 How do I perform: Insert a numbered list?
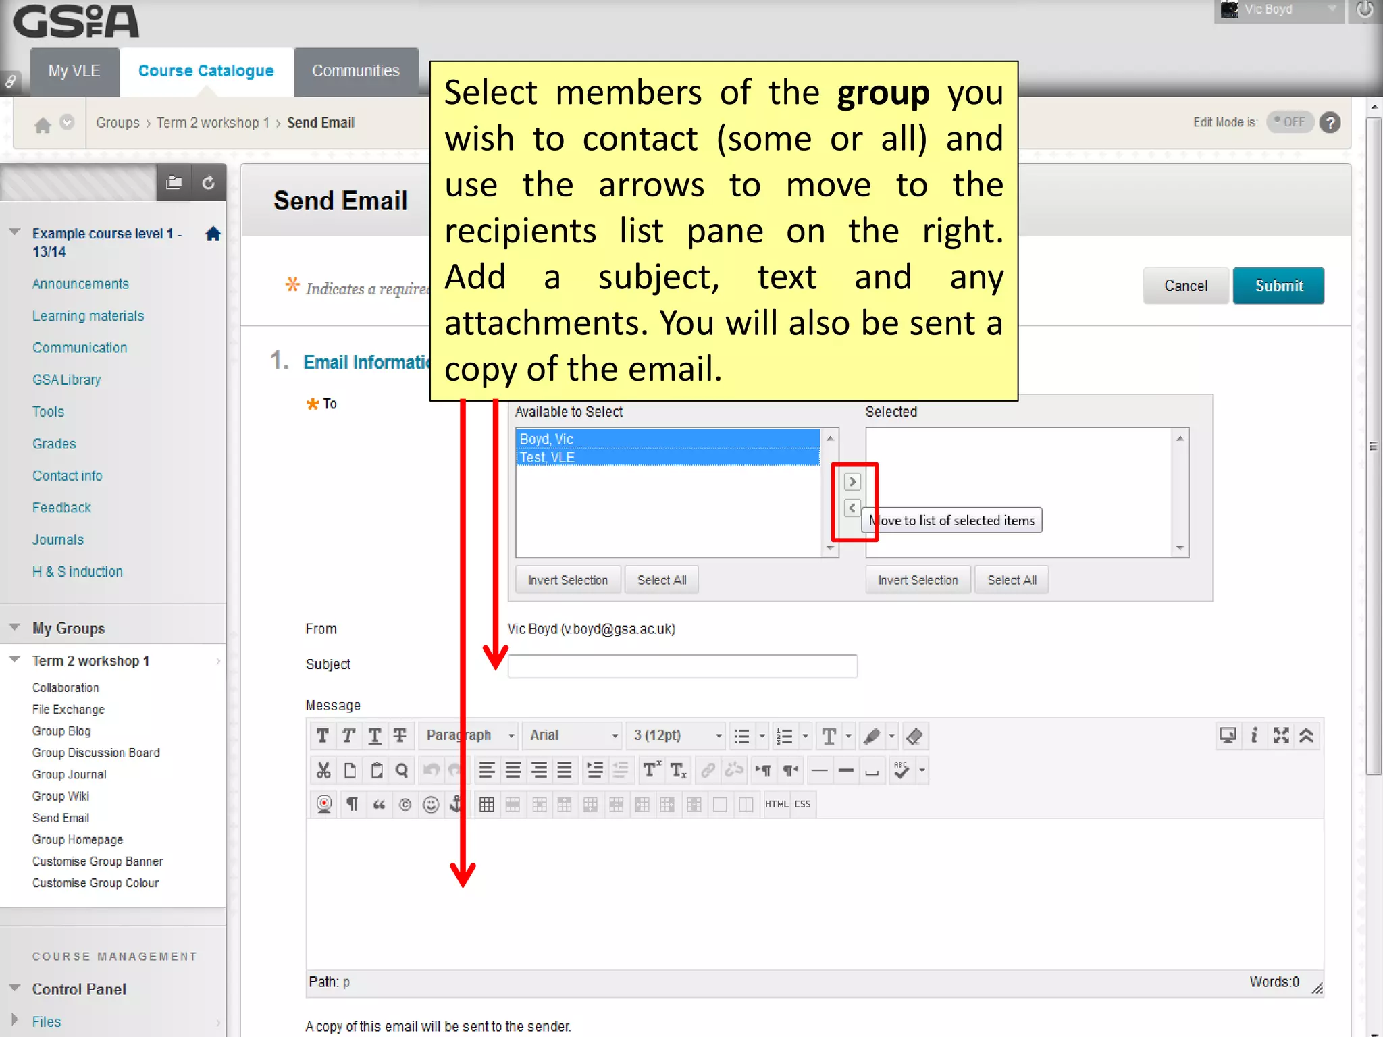click(x=784, y=736)
